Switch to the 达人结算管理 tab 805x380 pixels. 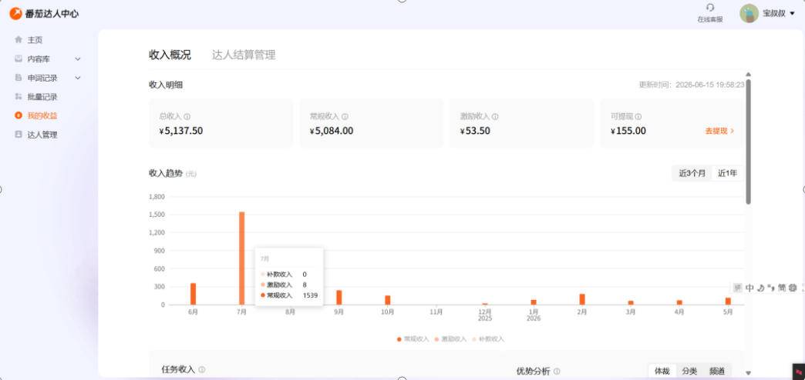pyautogui.click(x=244, y=55)
